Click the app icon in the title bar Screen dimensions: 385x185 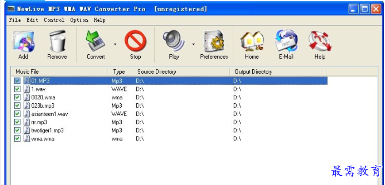[11, 9]
